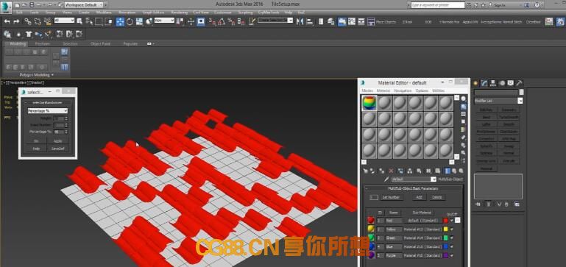This screenshot has width=566, height=267.
Task: Click the Delete sub-material button
Action: tap(436, 197)
